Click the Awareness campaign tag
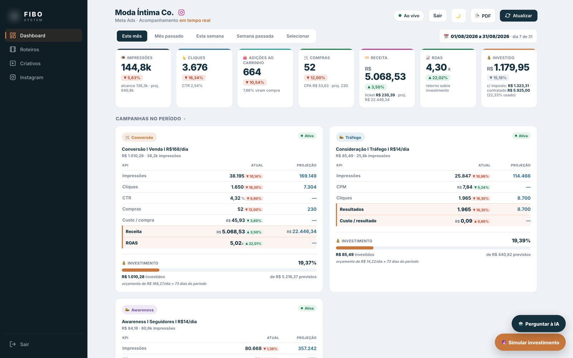Screen dimensions: 573x358 pos(139,310)
